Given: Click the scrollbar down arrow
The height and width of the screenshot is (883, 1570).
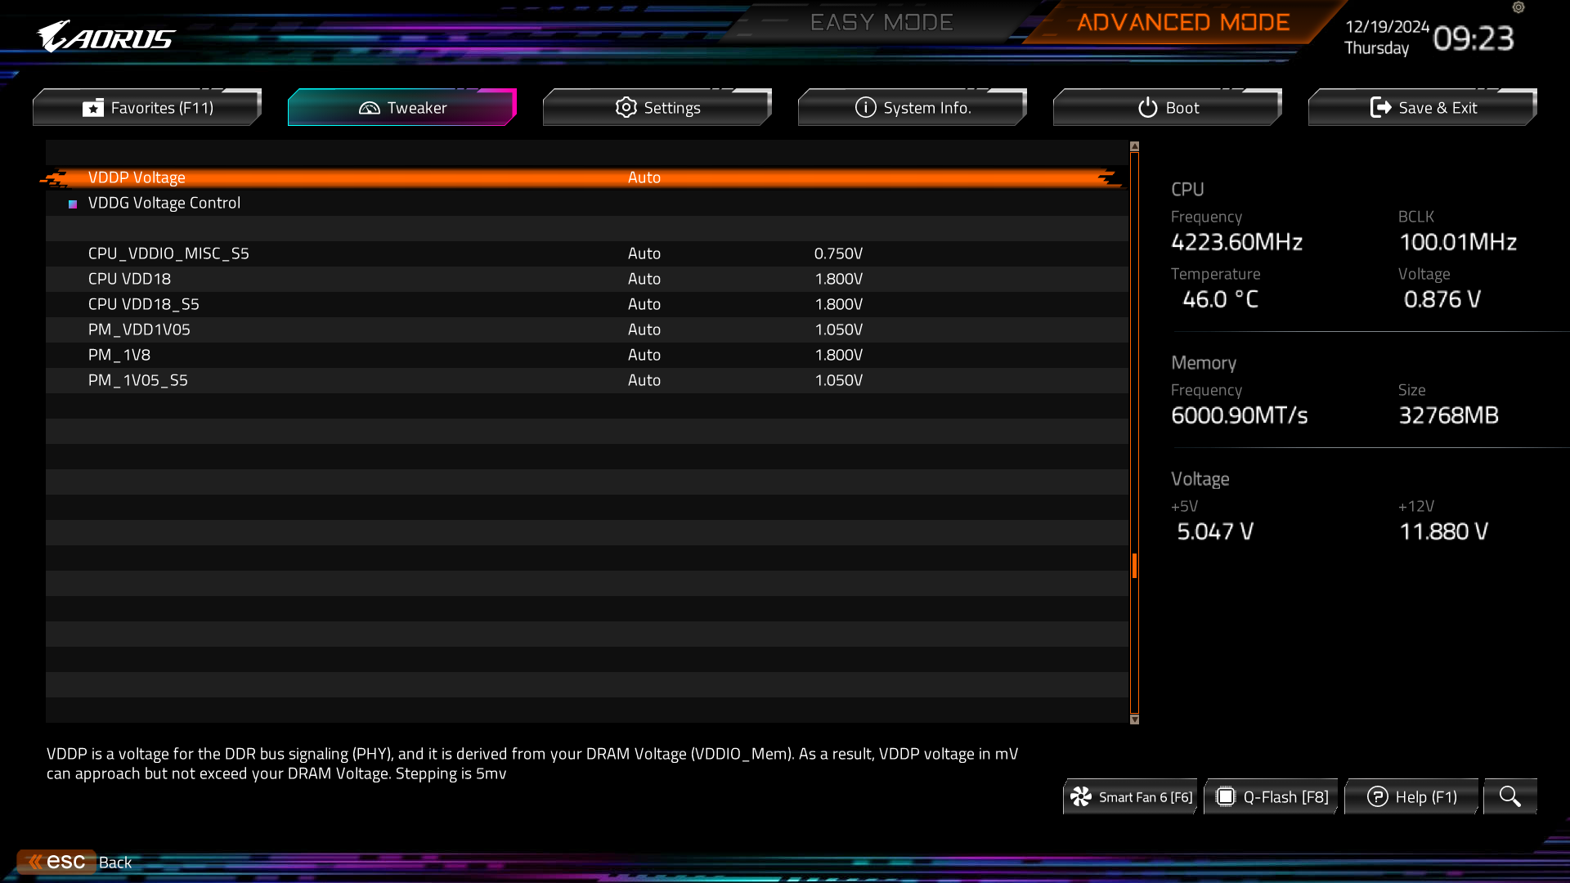Looking at the screenshot, I should [1134, 719].
